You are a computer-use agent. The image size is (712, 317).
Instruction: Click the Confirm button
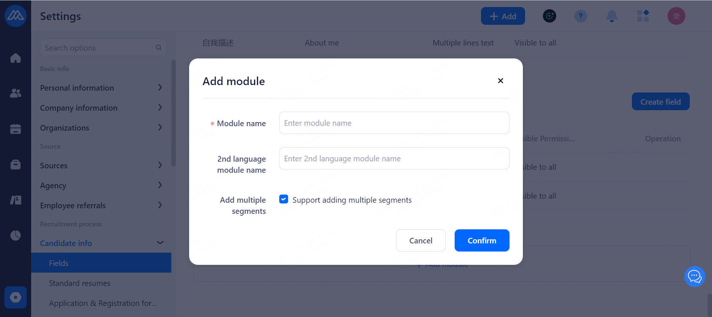click(x=482, y=240)
